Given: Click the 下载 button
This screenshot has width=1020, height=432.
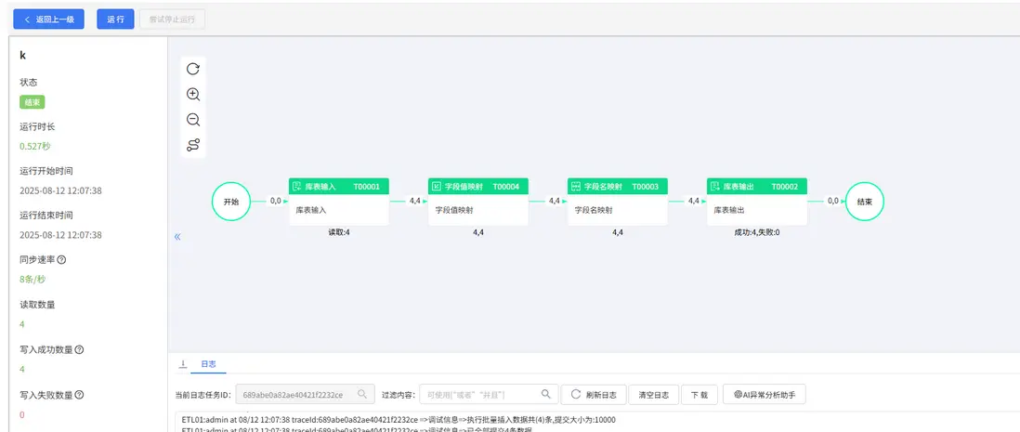Looking at the screenshot, I should coord(700,394).
